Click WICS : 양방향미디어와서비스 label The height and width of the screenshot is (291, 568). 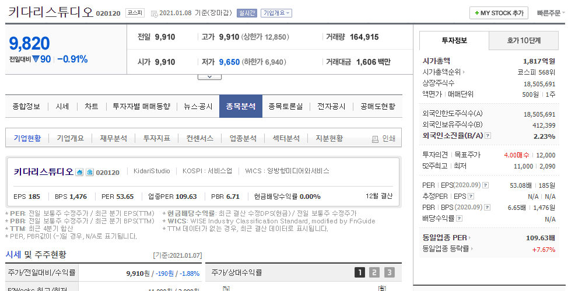point(287,171)
